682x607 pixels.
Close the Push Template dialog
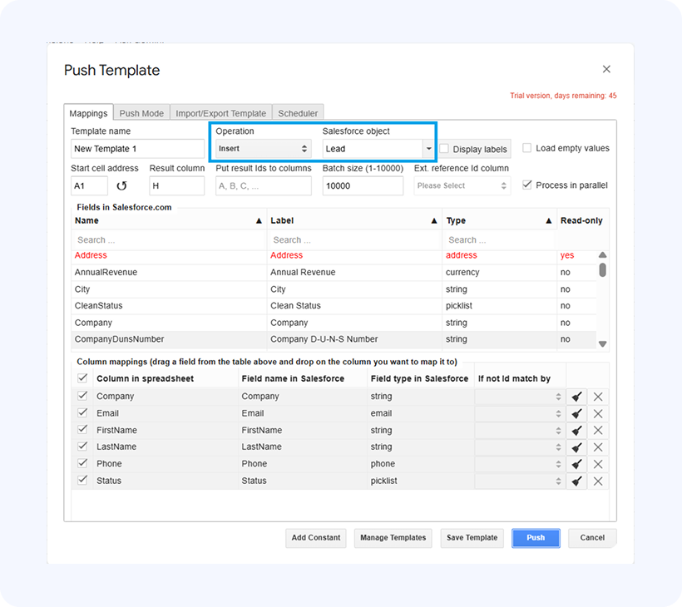coord(606,69)
